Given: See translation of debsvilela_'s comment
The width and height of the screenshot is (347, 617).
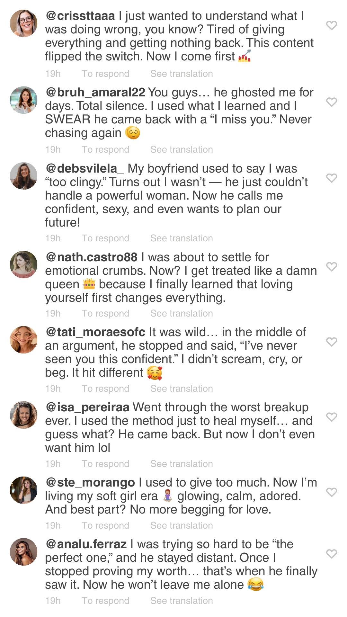Looking at the screenshot, I should 182,238.
